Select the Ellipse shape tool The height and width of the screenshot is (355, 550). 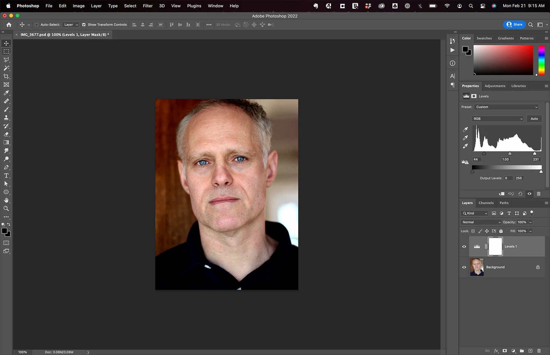tap(6, 192)
